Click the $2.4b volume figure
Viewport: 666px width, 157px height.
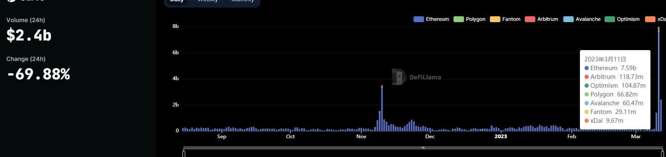[x=29, y=35]
